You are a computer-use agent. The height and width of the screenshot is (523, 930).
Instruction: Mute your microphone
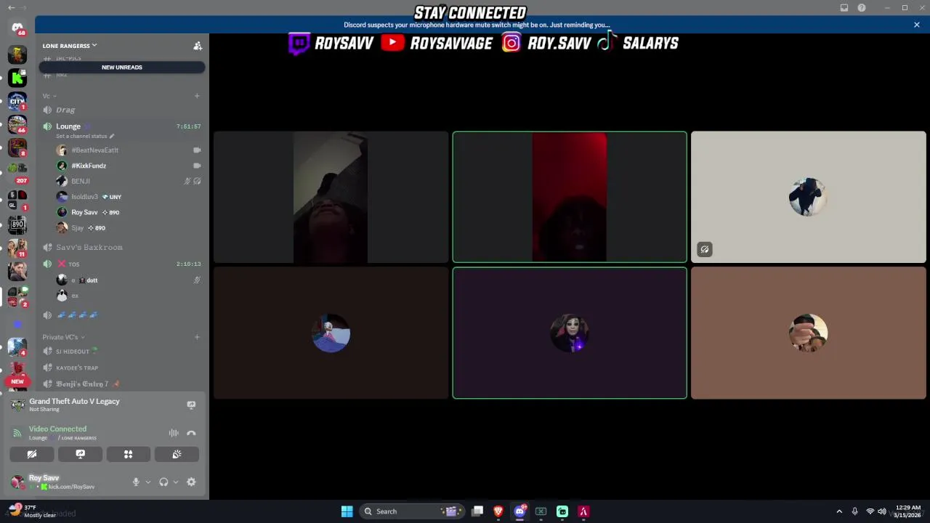click(x=135, y=482)
